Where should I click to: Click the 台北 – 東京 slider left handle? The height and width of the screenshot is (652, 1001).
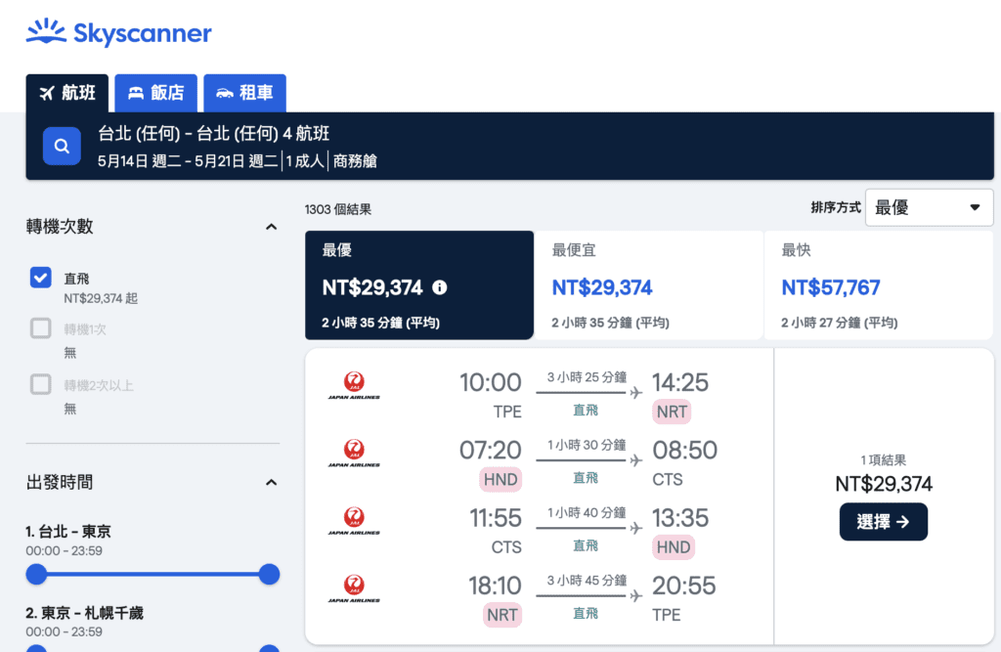(36, 574)
